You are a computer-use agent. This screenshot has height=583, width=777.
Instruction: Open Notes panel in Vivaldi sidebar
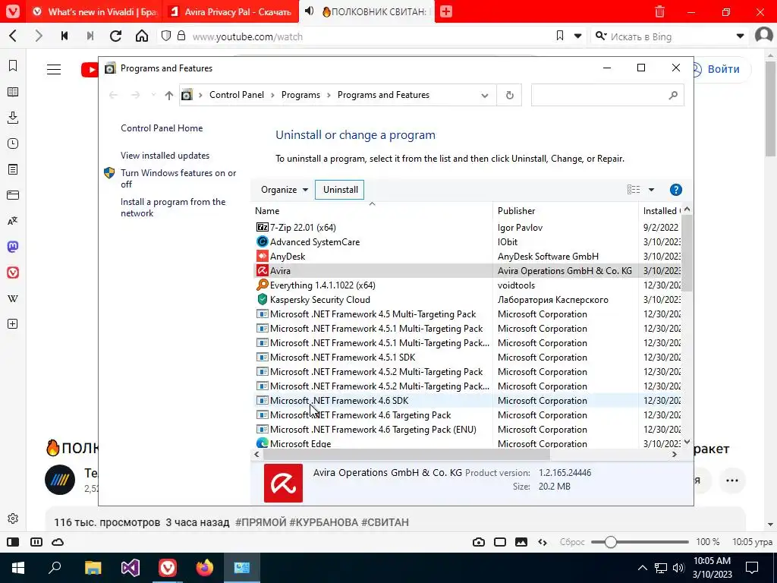click(13, 169)
